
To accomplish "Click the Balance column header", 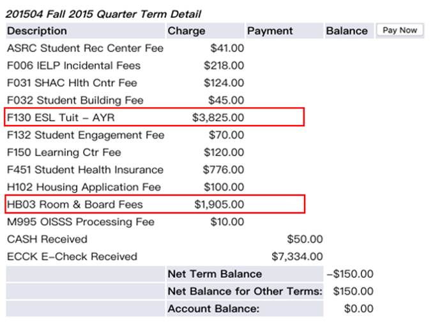I will tap(346, 31).
